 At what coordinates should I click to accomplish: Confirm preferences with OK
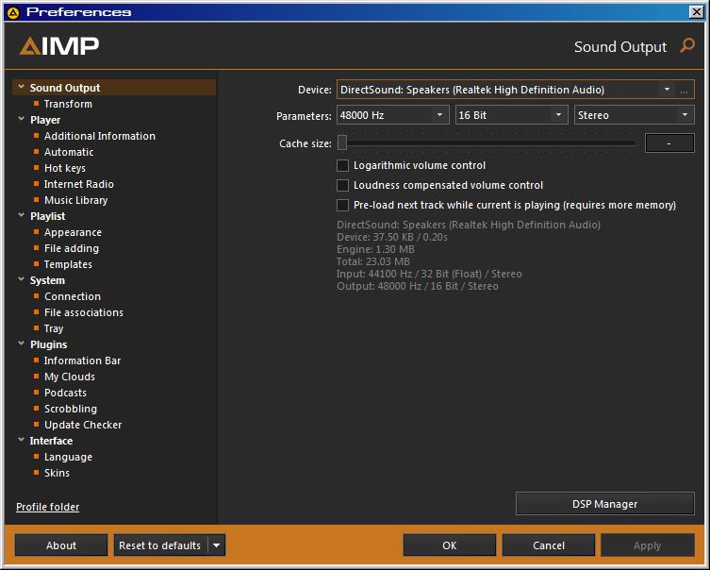click(x=449, y=545)
